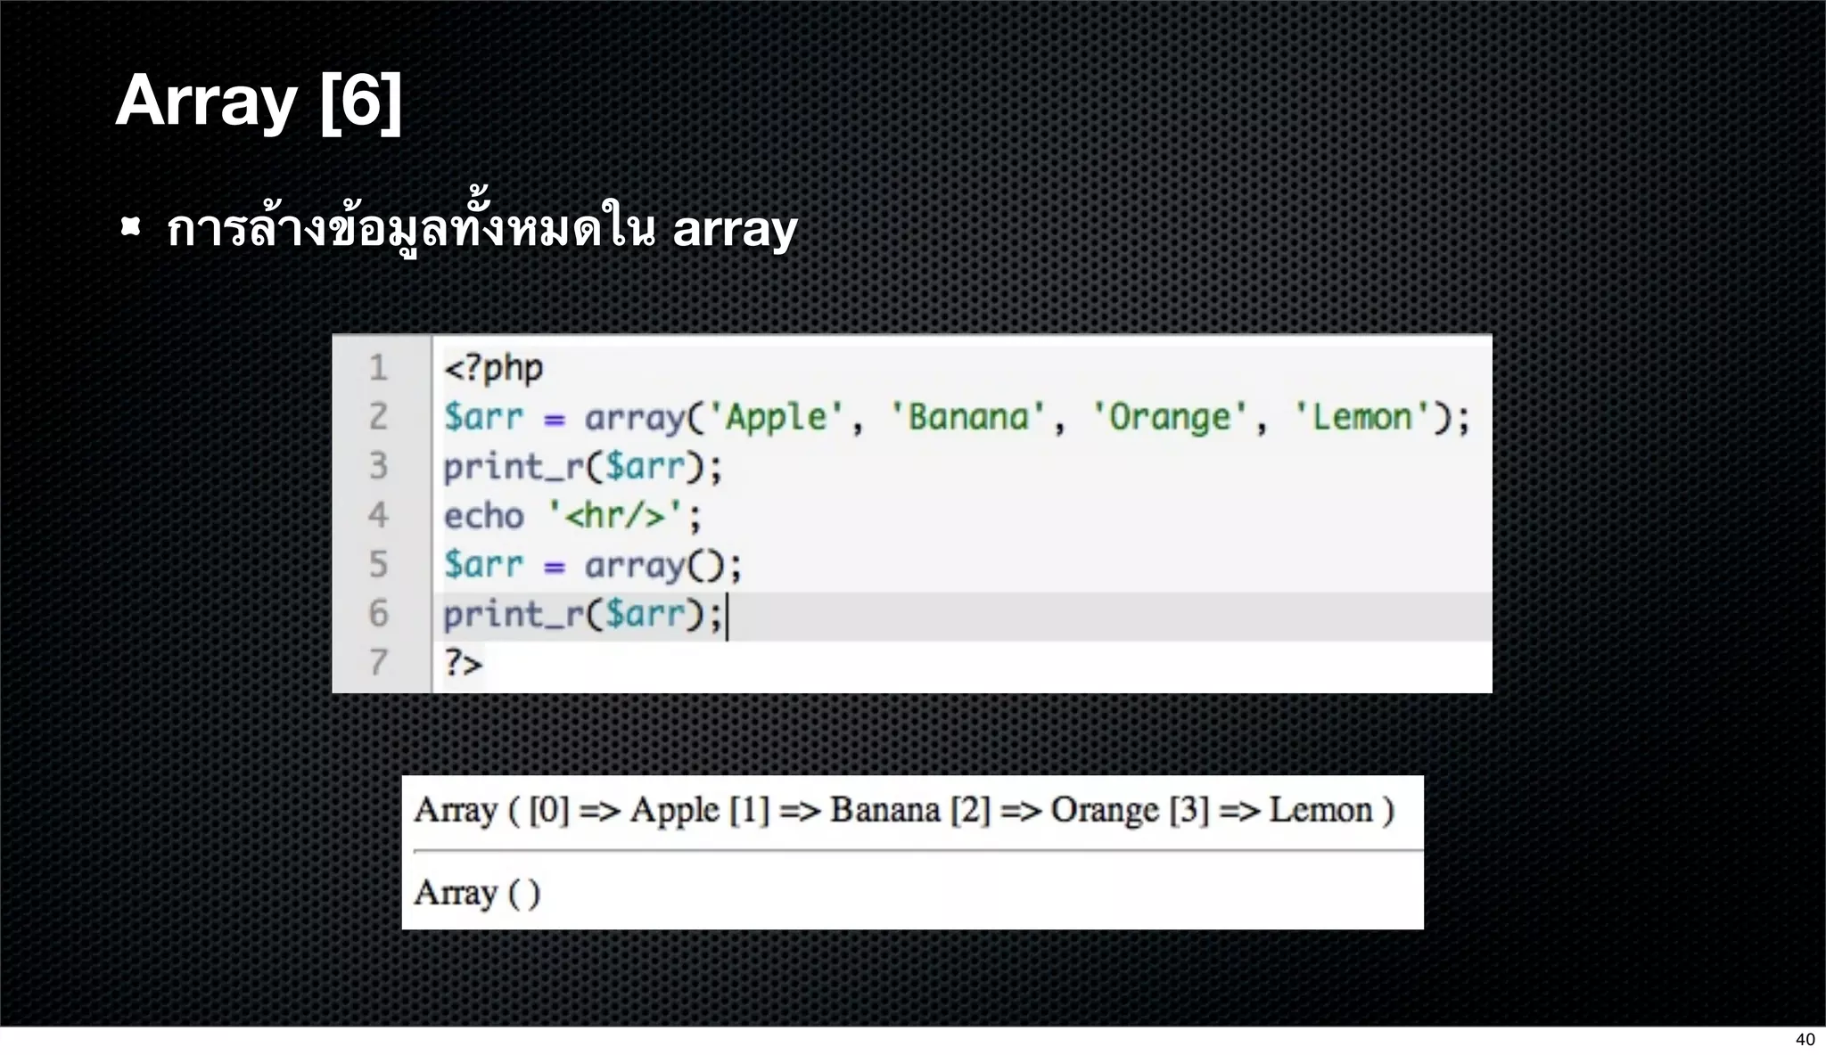The height and width of the screenshot is (1055, 1826).
Task: Click line number 1 in the editor gutter
Action: (x=379, y=368)
